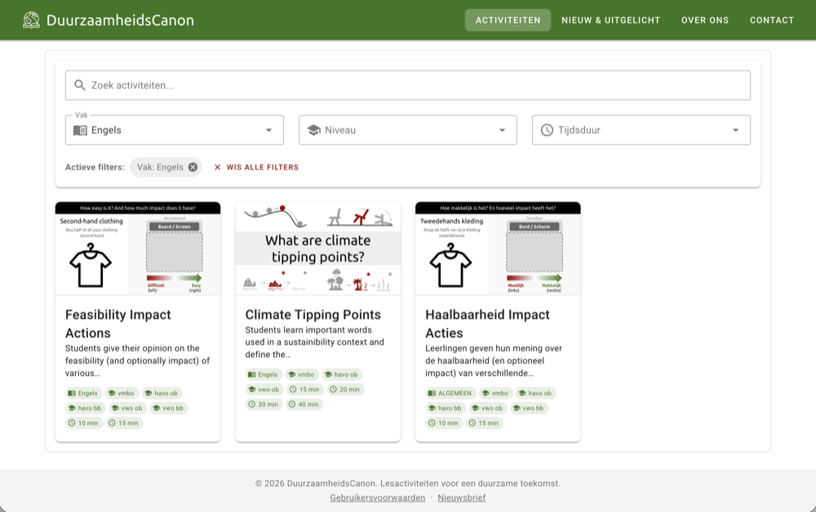The height and width of the screenshot is (512, 816).
Task: Click 15 min tag on Climate Tipping Points card
Action: click(304, 390)
